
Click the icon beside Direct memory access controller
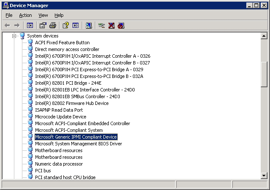pos(30,49)
